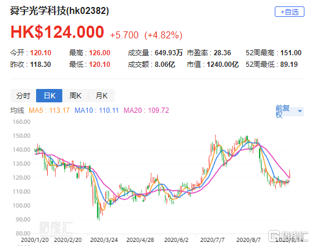Screen dimensions: 312x246
Task: Click the 2020/6/2 date axis label
Action: pos(176,240)
